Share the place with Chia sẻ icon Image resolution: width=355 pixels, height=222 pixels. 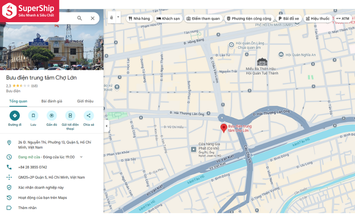coord(88,115)
